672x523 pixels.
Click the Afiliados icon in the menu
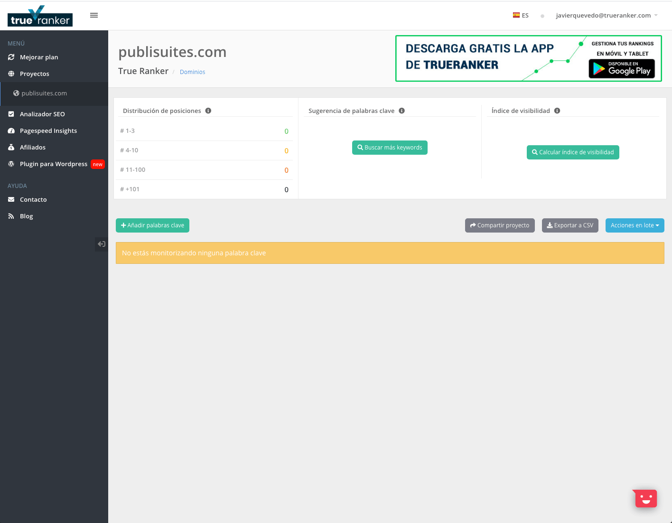(x=11, y=147)
